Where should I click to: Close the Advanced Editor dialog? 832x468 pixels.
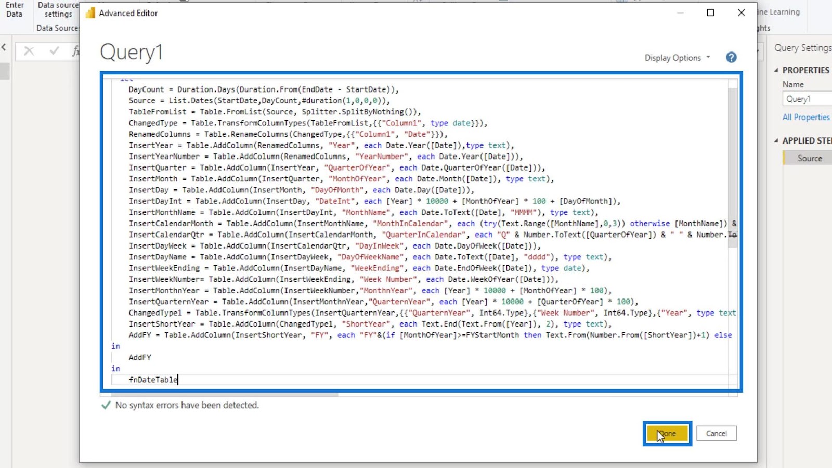point(742,12)
